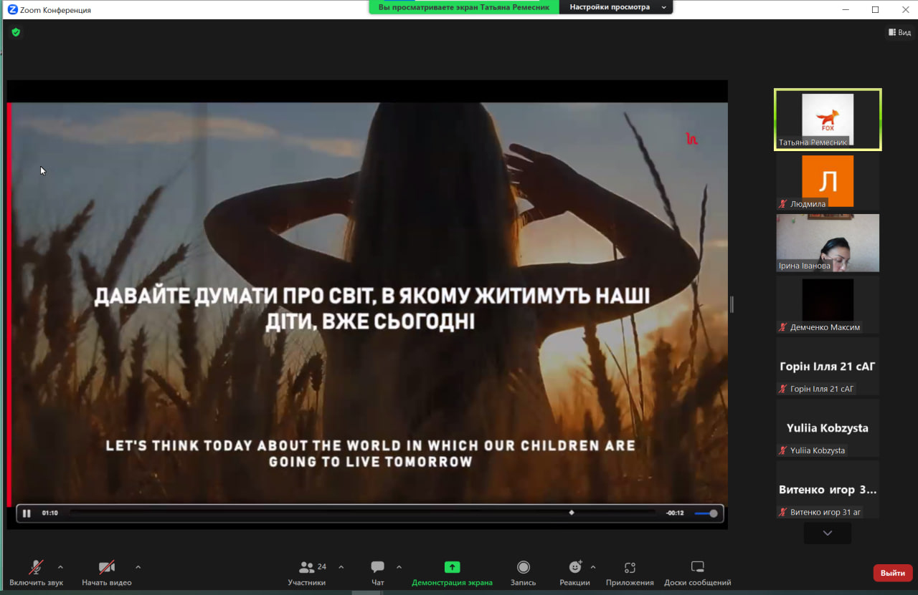Expand chat options arrow beside Чат

399,567
